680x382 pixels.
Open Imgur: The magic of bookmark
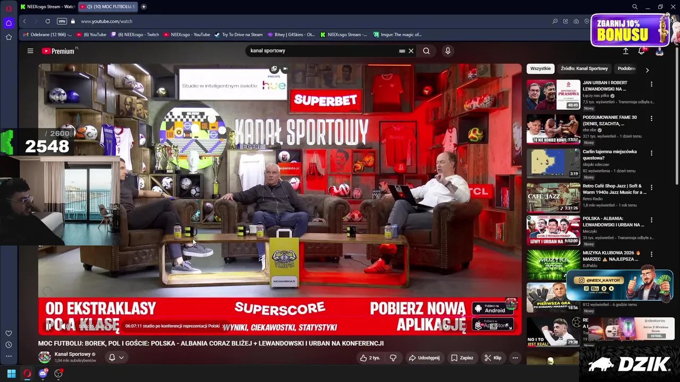coord(397,34)
